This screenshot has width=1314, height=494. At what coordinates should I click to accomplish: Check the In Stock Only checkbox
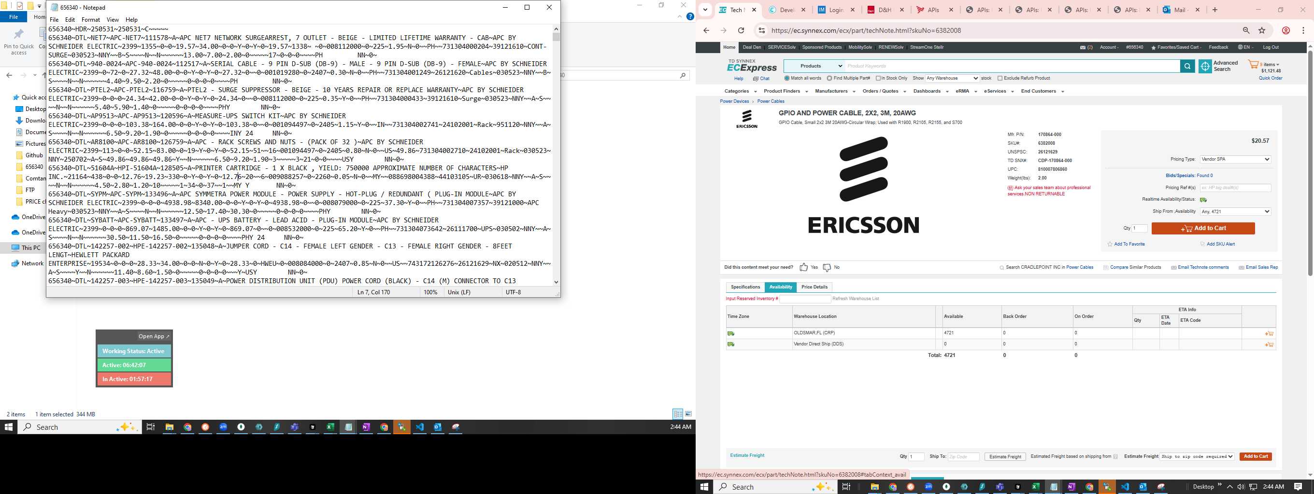[x=878, y=79]
